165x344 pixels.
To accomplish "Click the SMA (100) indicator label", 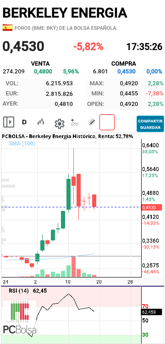I will pos(22,144).
